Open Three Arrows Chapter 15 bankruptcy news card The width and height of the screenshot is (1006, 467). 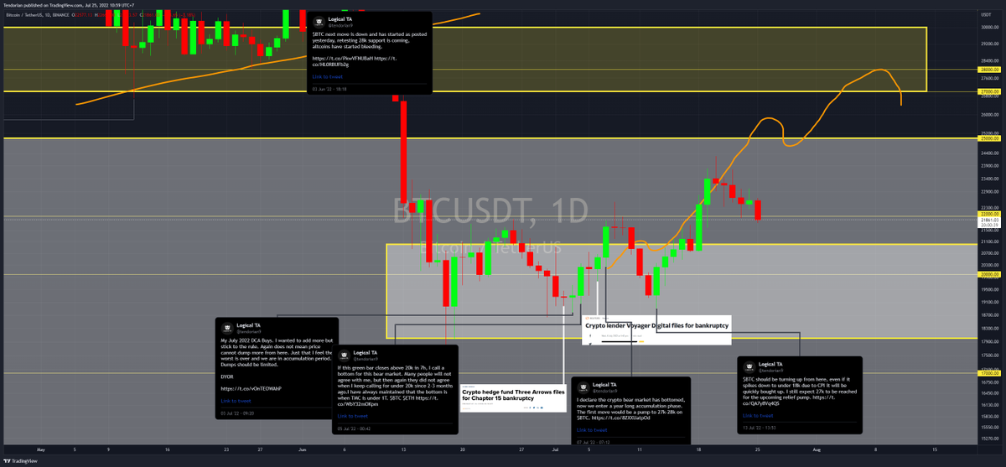[x=513, y=398]
